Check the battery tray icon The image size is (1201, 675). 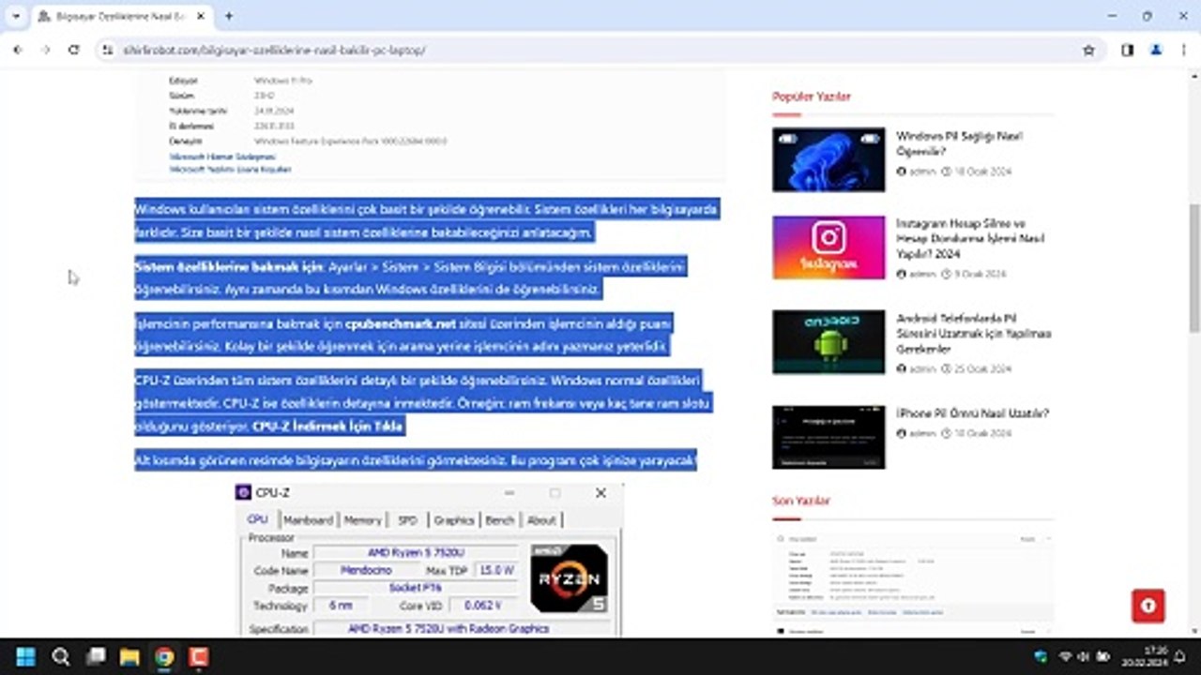pos(1103,656)
